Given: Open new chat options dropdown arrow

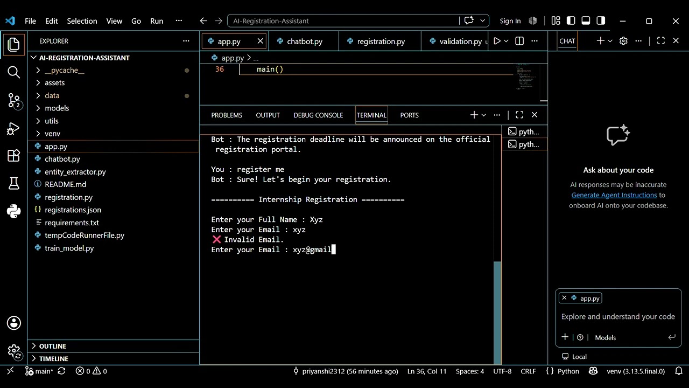Looking at the screenshot, I should tap(610, 41).
